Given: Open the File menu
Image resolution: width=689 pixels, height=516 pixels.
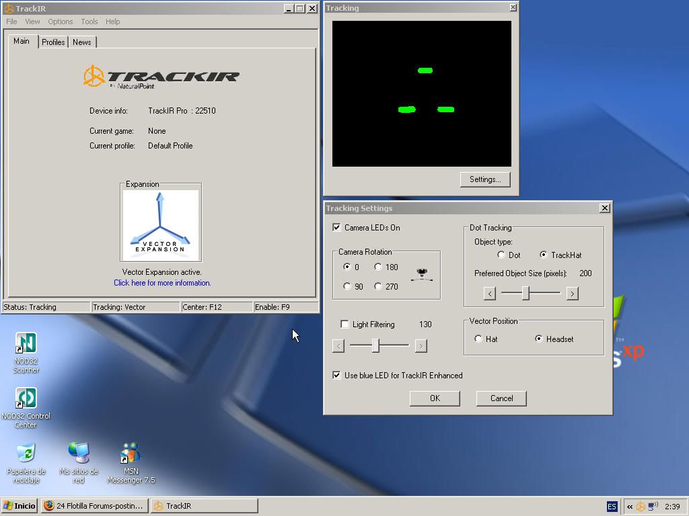Looking at the screenshot, I should pos(11,21).
